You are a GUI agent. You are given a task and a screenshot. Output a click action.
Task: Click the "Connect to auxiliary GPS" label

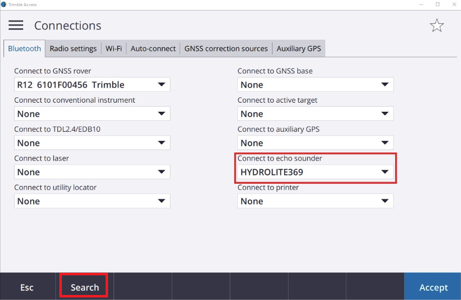click(279, 129)
